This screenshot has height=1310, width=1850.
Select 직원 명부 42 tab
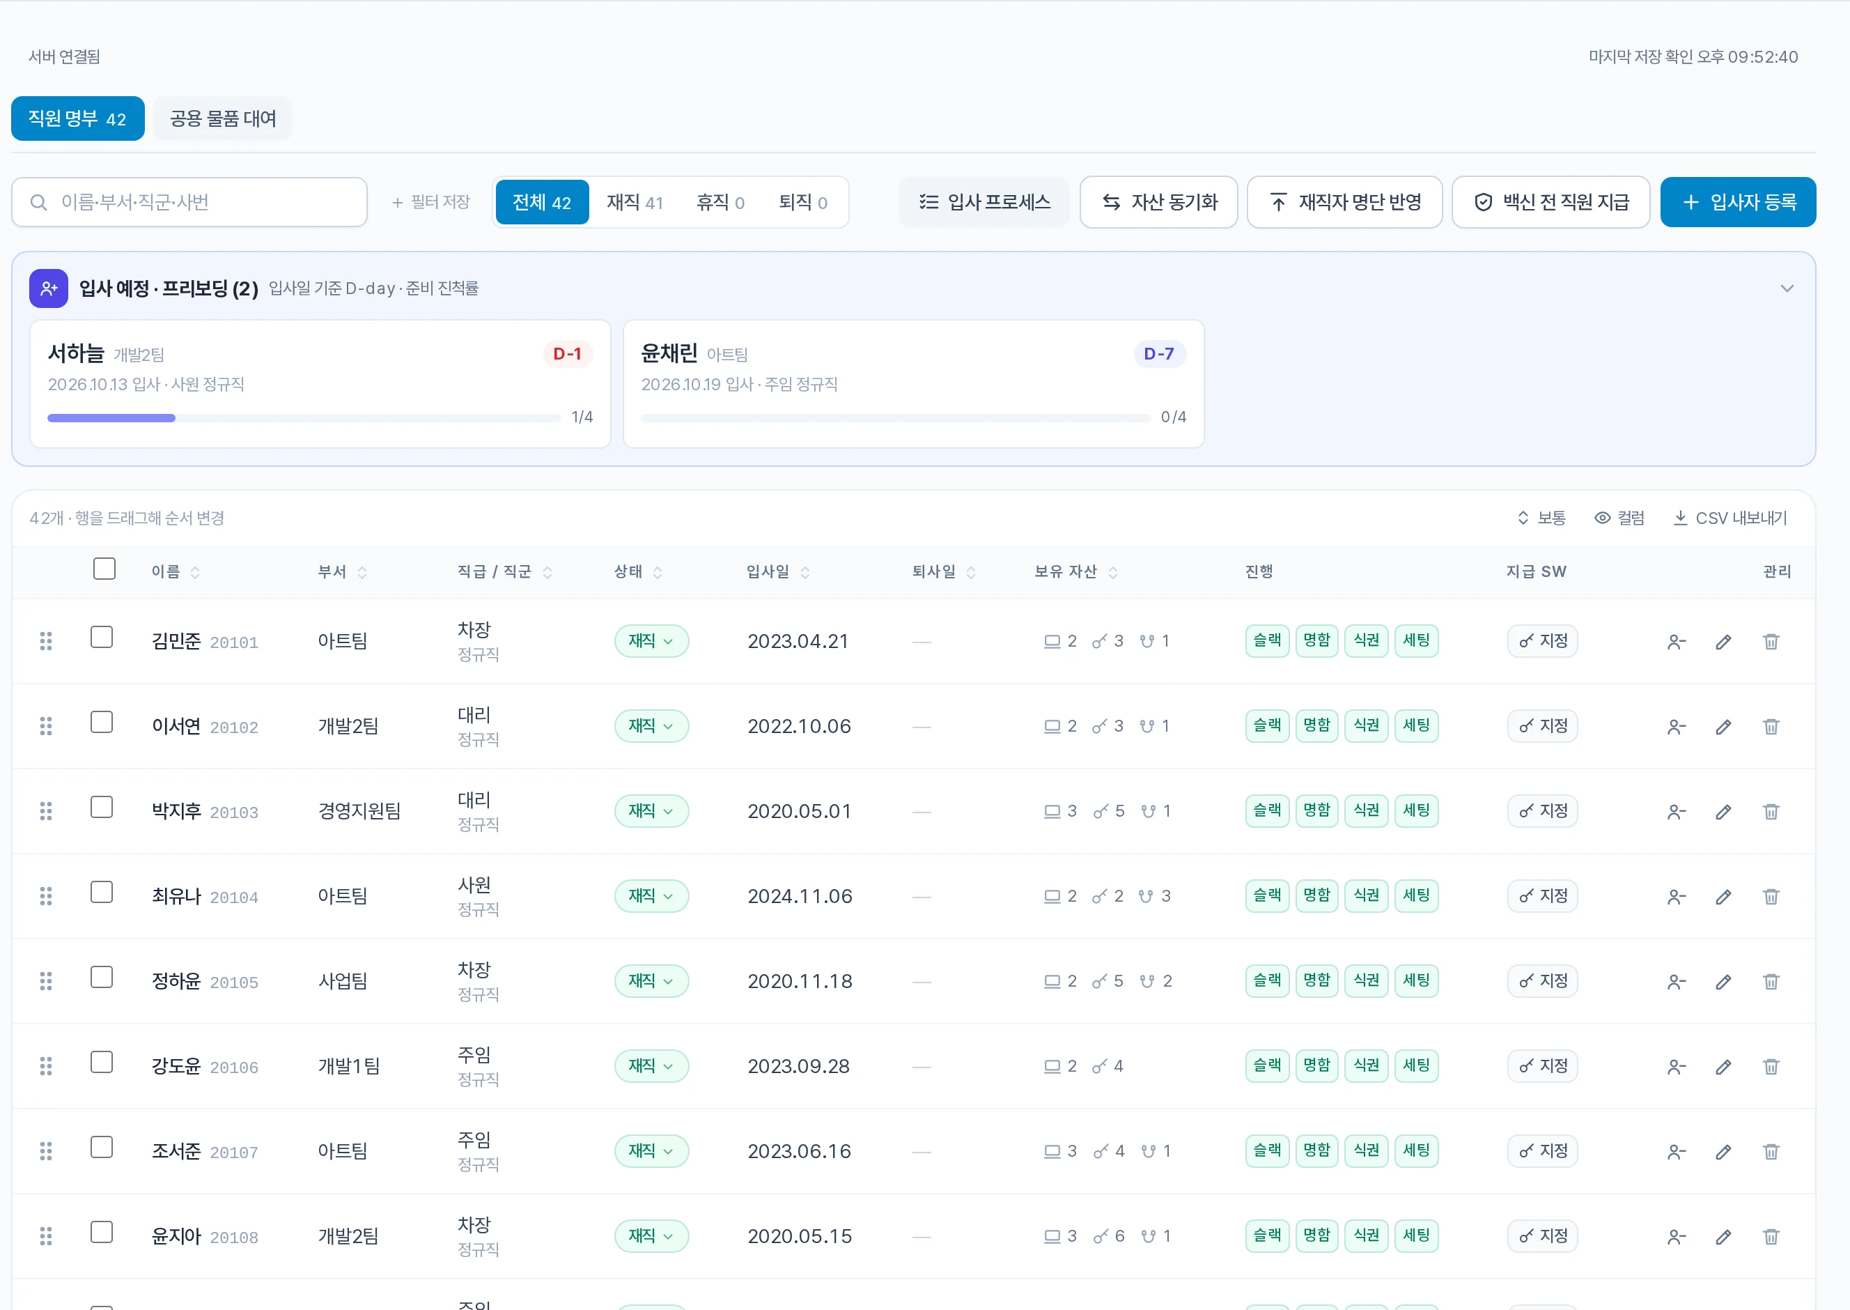tap(77, 118)
